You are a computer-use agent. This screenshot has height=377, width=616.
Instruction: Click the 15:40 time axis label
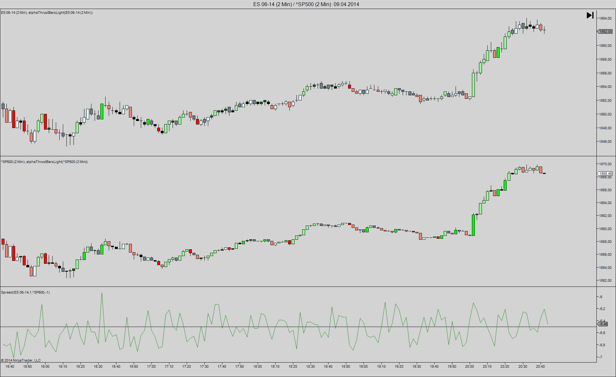[x=10, y=366]
